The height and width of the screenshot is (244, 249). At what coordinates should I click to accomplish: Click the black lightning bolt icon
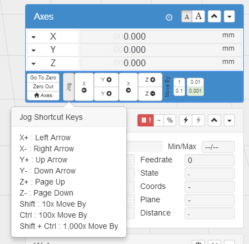(186, 120)
